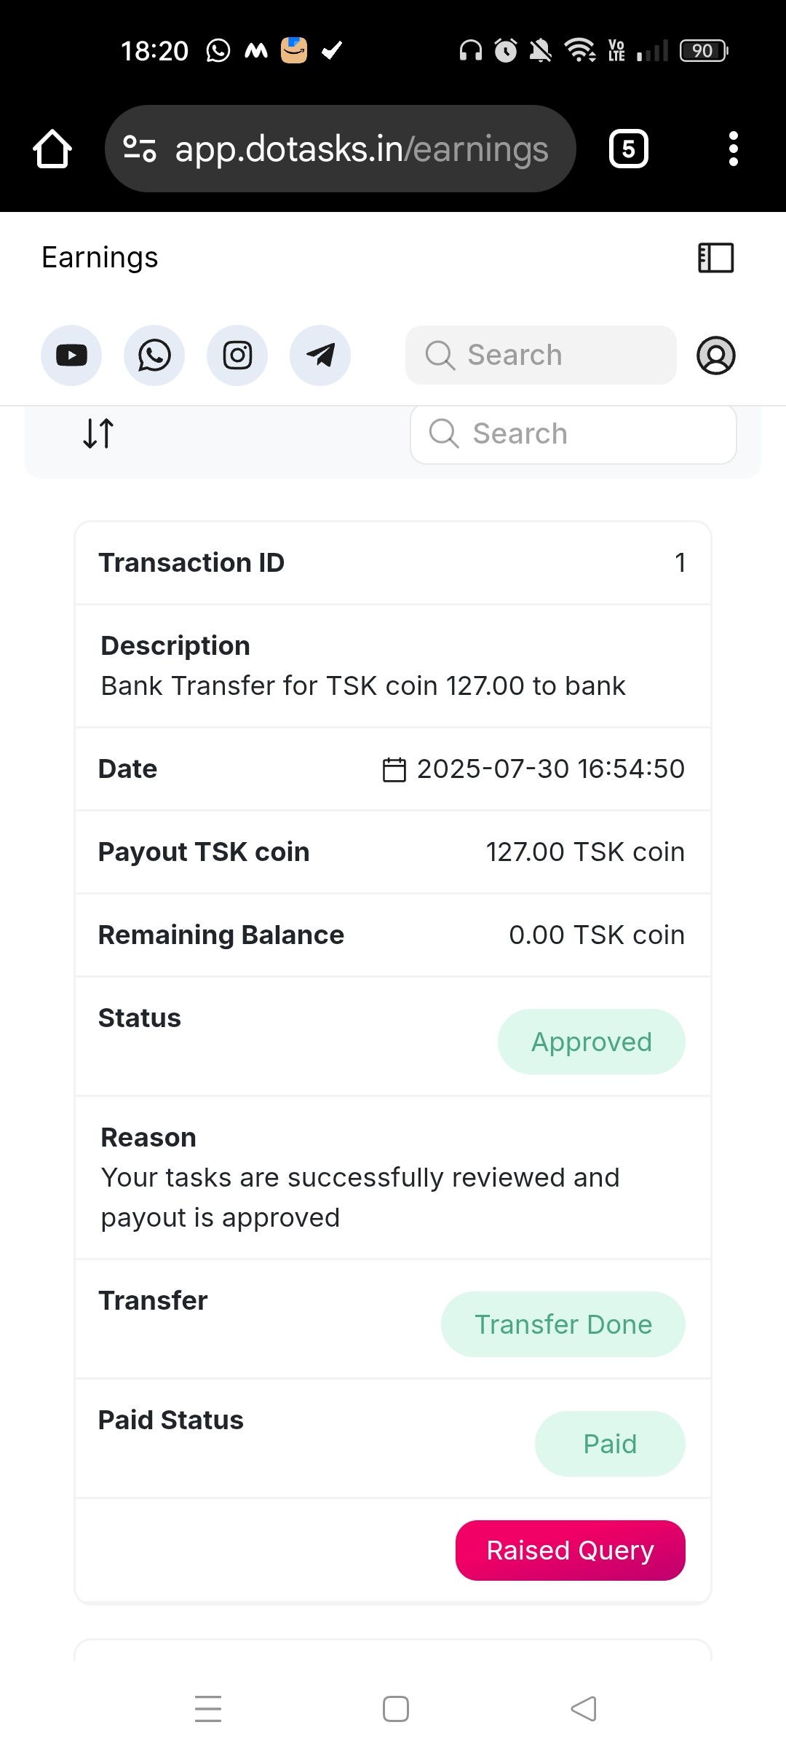Click the Approved status badge

click(x=591, y=1042)
